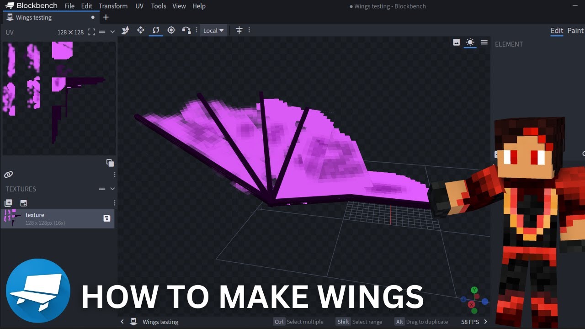Click the center/align transform icon
The width and height of the screenshot is (585, 329).
[239, 30]
